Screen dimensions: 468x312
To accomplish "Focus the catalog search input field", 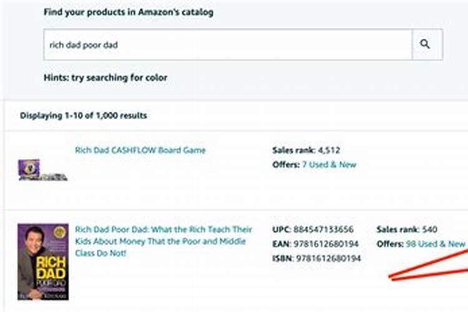I will pos(228,45).
